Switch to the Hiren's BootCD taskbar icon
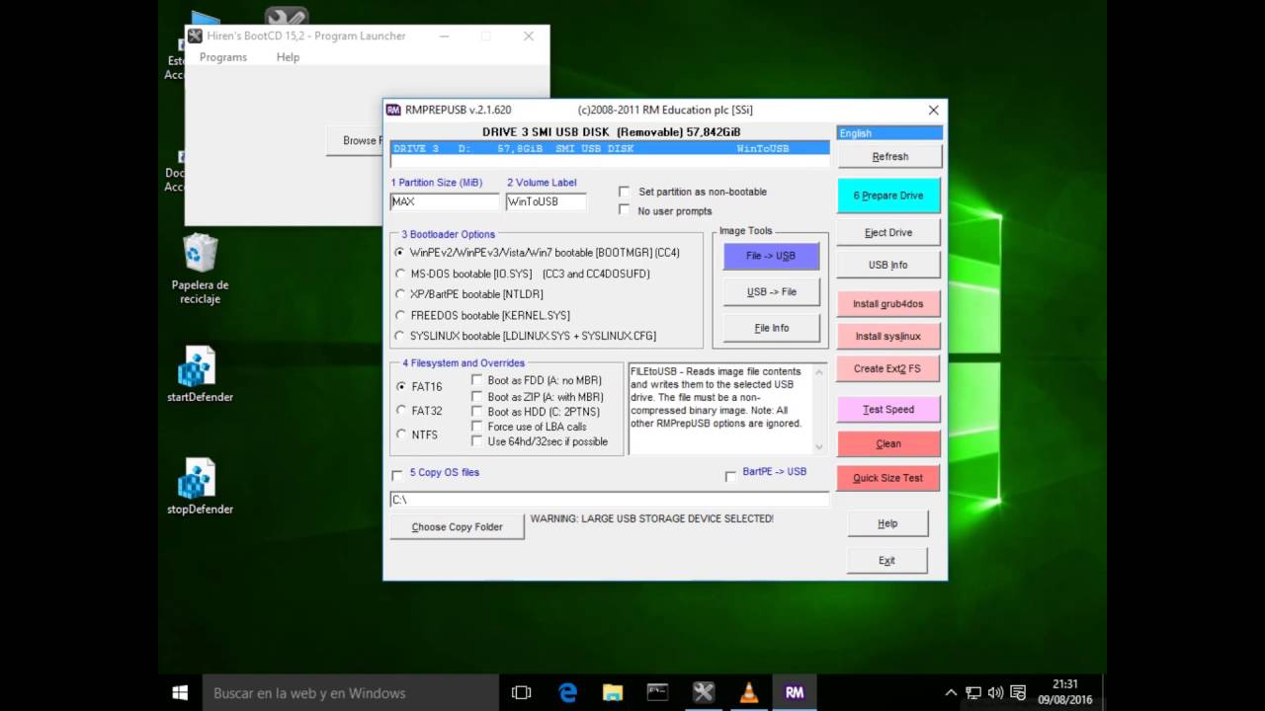The width and height of the screenshot is (1265, 711). pos(704,693)
